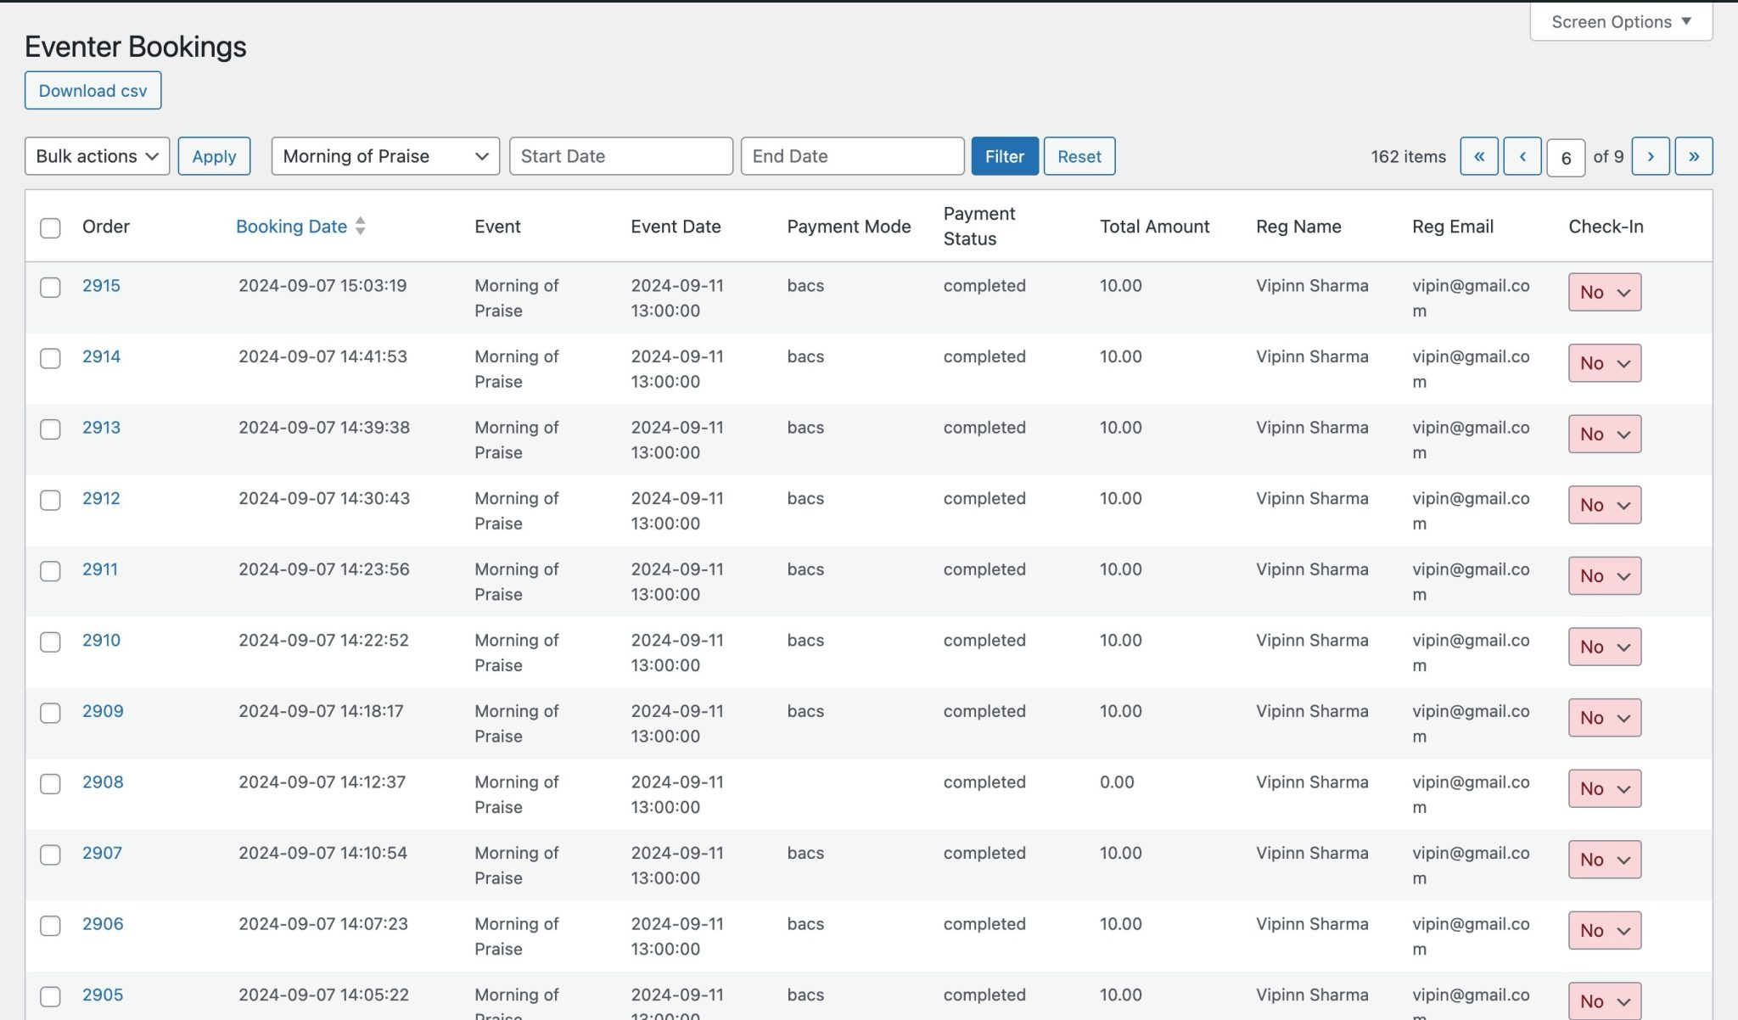
Task: Click the Filter button
Action: pyautogui.click(x=1005, y=156)
